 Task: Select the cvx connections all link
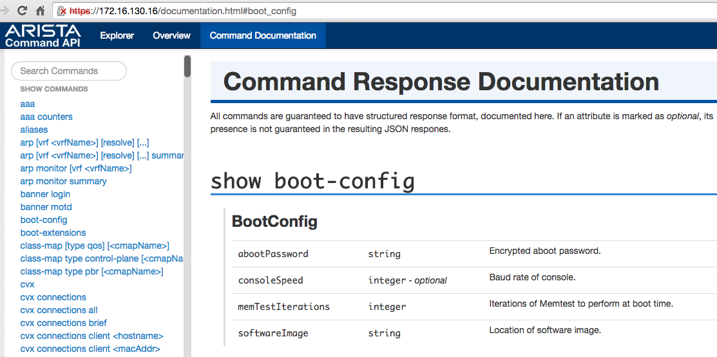(x=59, y=310)
